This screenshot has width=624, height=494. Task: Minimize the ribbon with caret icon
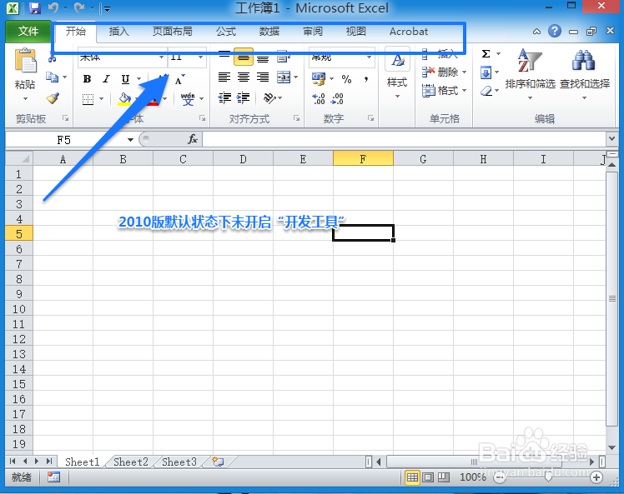tap(537, 32)
